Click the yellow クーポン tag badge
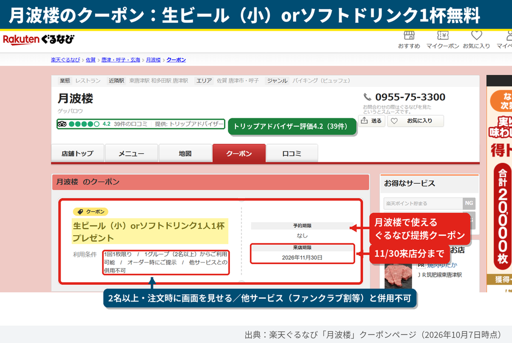 [90, 212]
